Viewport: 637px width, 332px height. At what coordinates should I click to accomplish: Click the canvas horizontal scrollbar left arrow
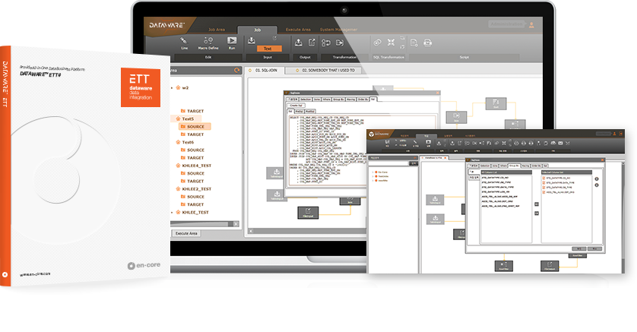tap(251, 231)
